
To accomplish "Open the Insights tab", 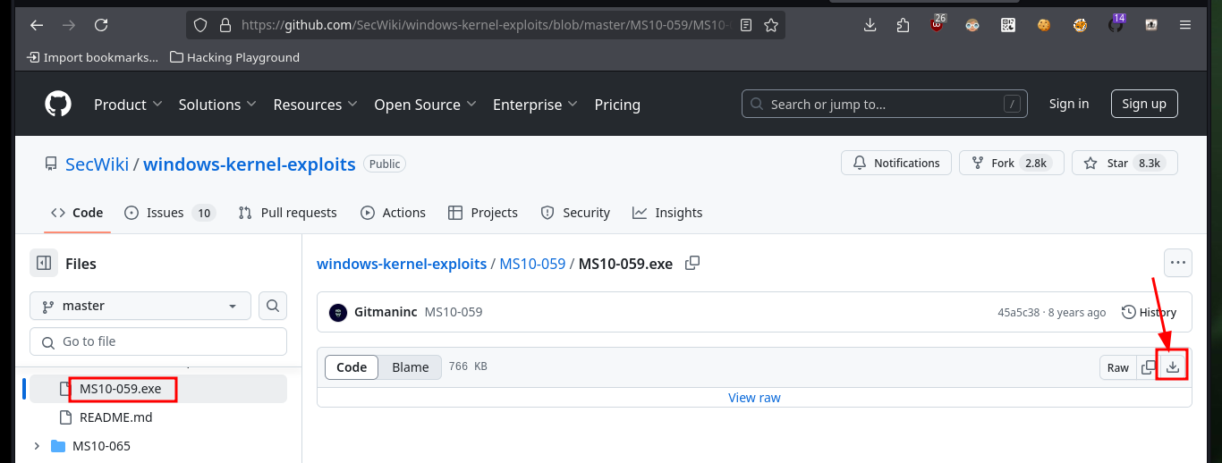I will coord(667,213).
